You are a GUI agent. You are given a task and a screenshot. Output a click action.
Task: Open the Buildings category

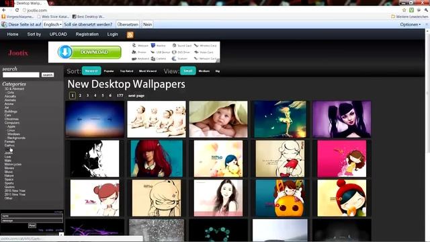(11, 112)
